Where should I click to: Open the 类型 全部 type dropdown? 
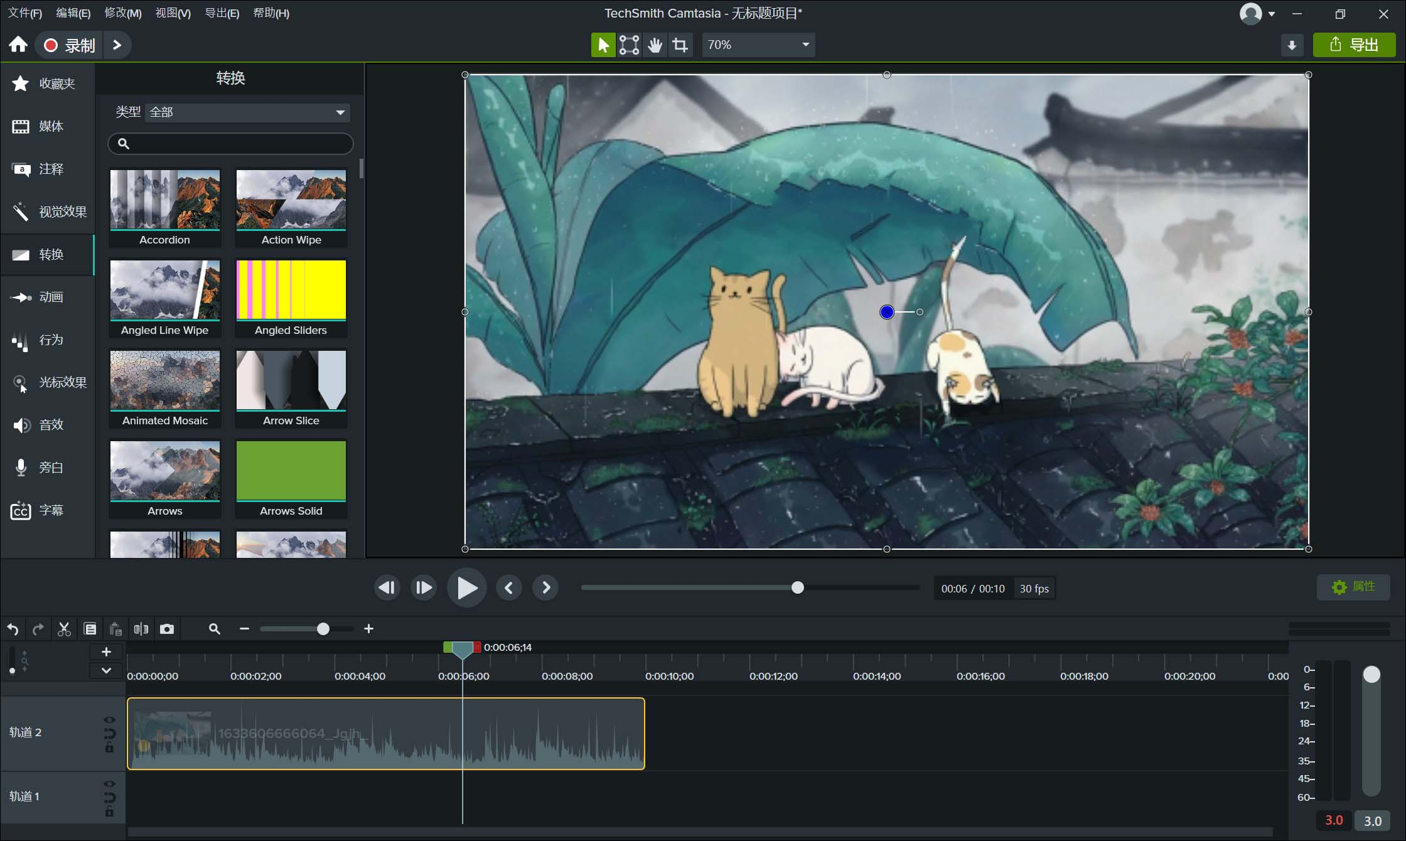pyautogui.click(x=247, y=112)
